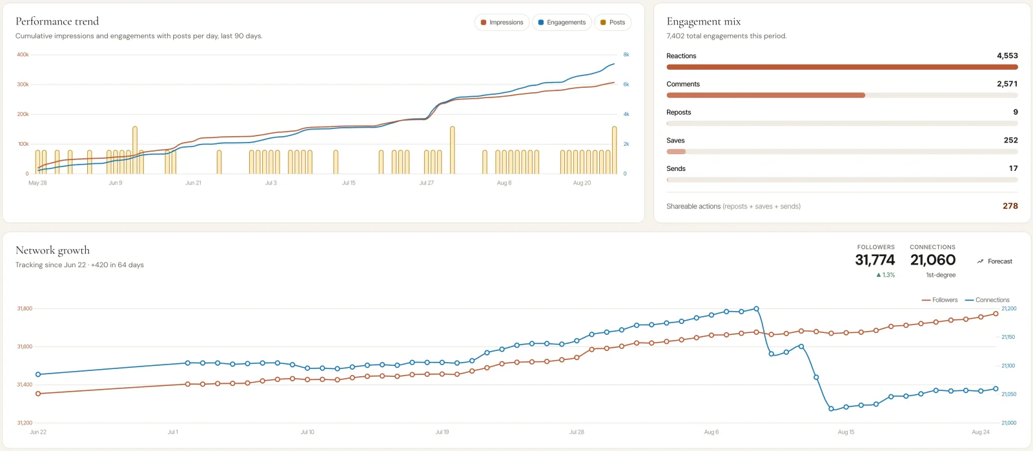Toggle the Followers line legend
1033x451 pixels.
point(939,300)
